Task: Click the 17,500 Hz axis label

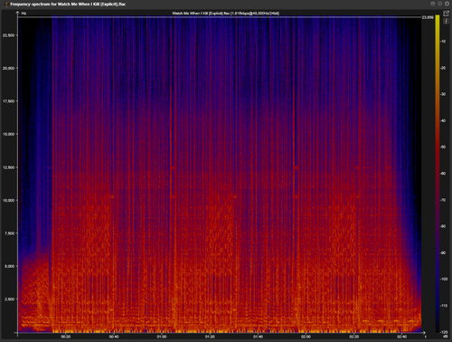Action: (8, 101)
